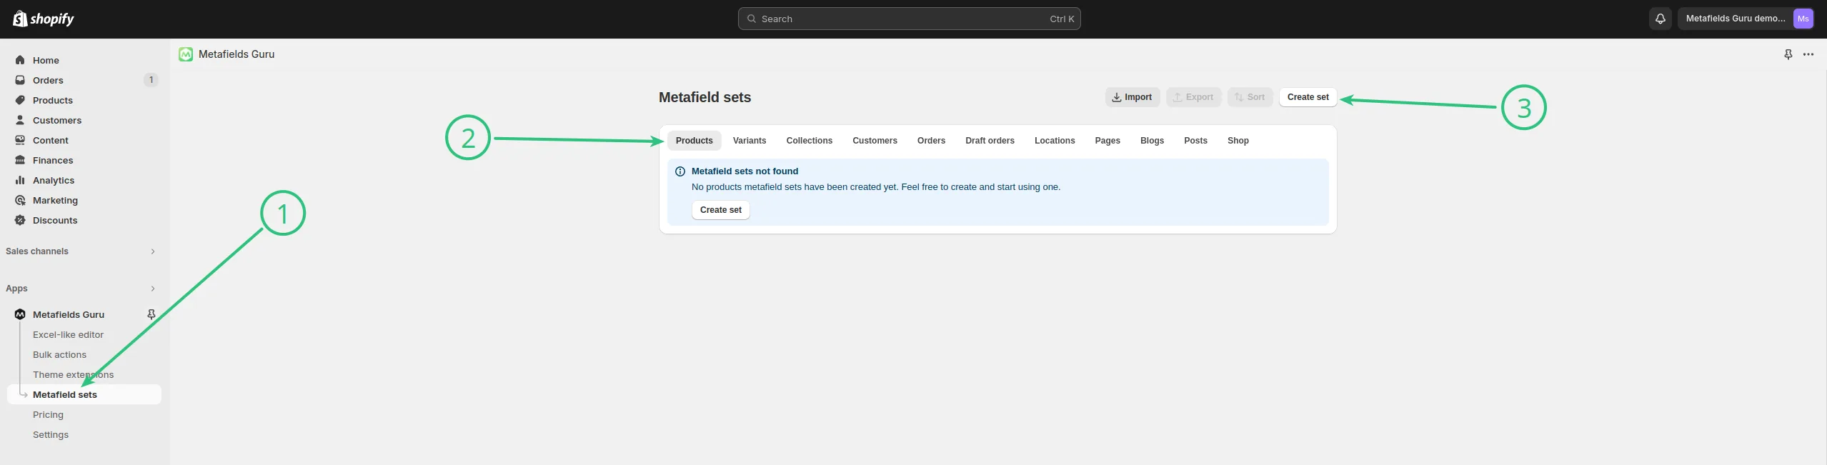The height and width of the screenshot is (465, 1827).
Task: Switch to the Shop tab
Action: (x=1238, y=141)
